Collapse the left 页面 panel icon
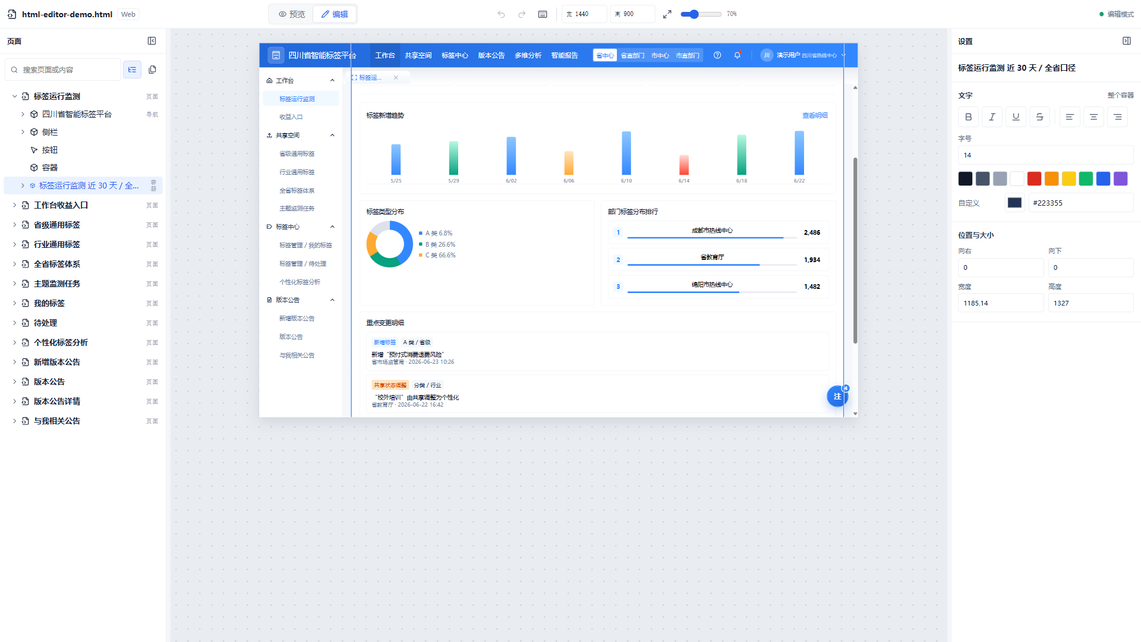1141x642 pixels. tap(152, 41)
